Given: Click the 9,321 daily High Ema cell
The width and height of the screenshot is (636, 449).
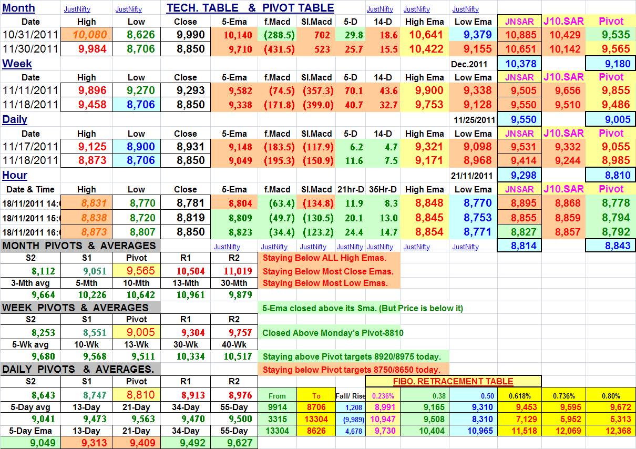Looking at the screenshot, I should [x=424, y=146].
